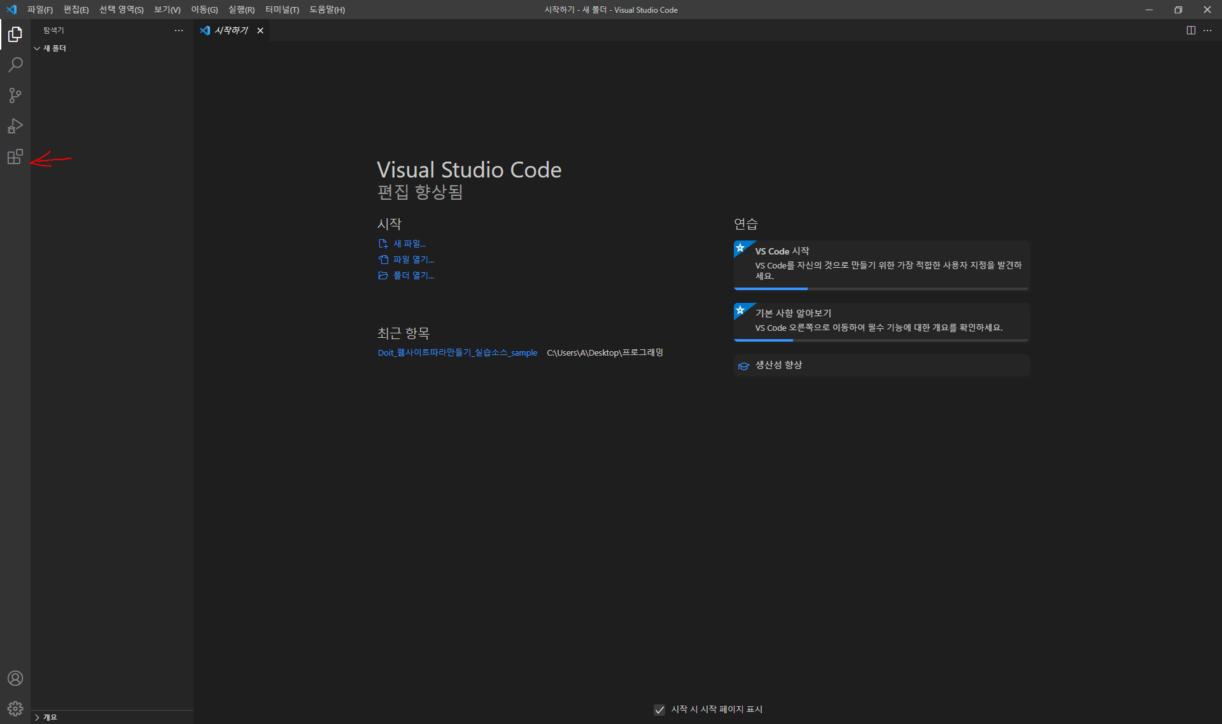
Task: Open recent Doit_웹사이트따라만들기_실습소스_sample folder
Action: [458, 352]
